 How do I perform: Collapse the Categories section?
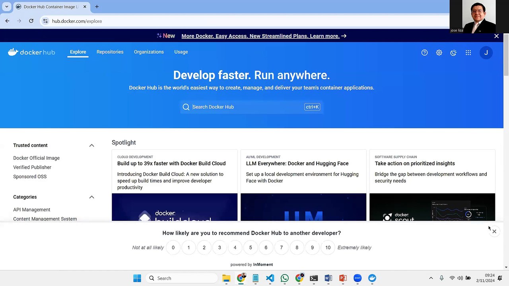91,197
